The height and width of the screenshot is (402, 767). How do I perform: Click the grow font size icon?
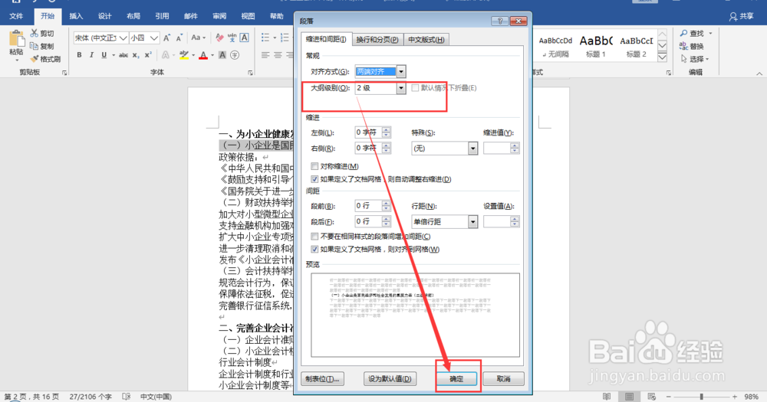point(167,38)
